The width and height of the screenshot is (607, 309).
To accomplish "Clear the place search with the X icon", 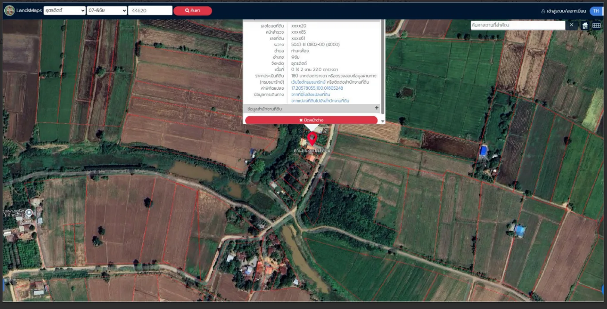I will pos(572,25).
